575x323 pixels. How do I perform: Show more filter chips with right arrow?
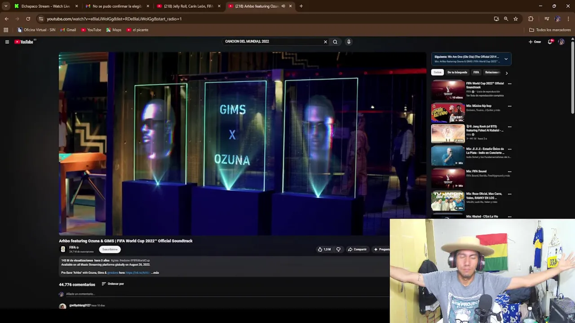(507, 73)
